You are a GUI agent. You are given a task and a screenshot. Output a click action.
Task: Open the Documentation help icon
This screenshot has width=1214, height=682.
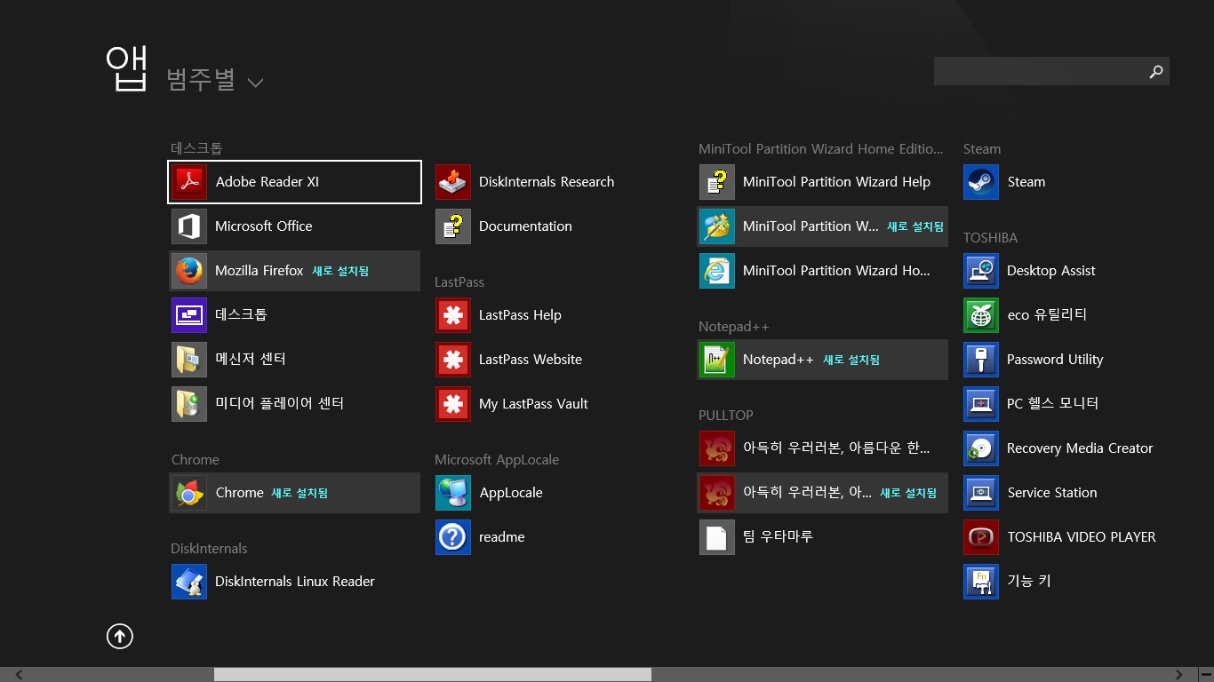[453, 226]
